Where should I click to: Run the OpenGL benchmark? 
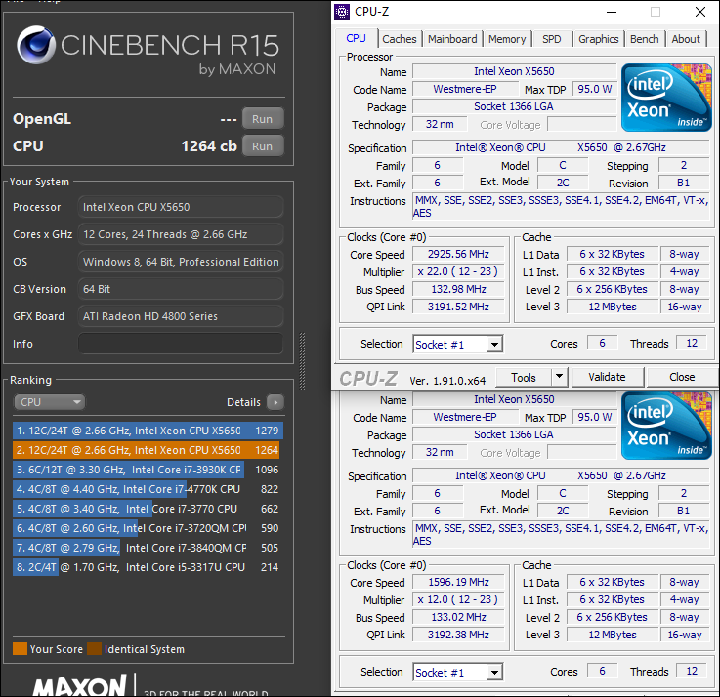pos(263,119)
